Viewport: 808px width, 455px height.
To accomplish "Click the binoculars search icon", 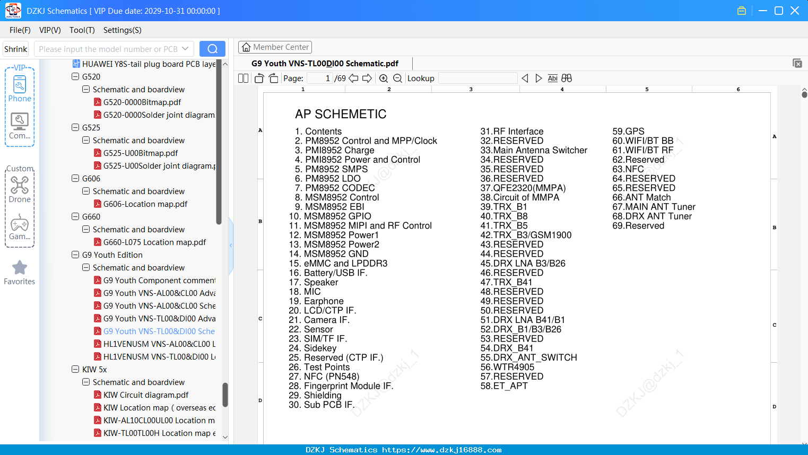I will click(x=567, y=78).
